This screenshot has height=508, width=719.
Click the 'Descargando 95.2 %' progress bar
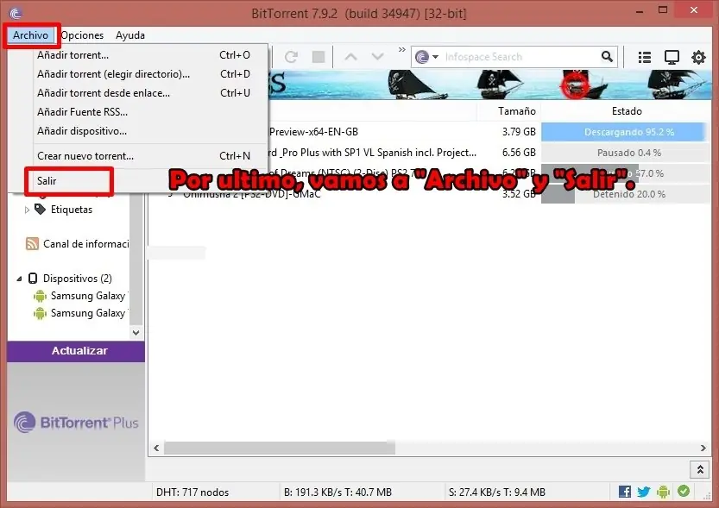pos(626,132)
